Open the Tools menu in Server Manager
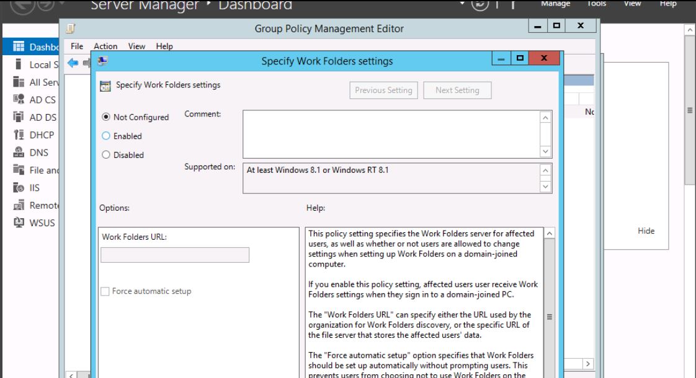696x378 pixels. tap(597, 4)
